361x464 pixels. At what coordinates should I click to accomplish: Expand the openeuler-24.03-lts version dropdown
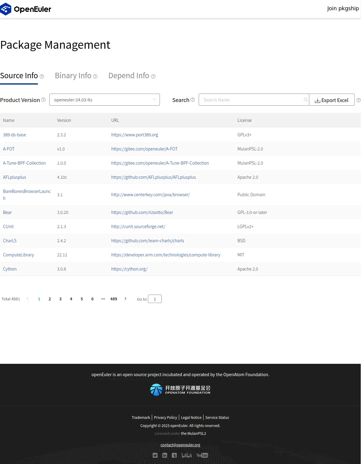pos(105,100)
